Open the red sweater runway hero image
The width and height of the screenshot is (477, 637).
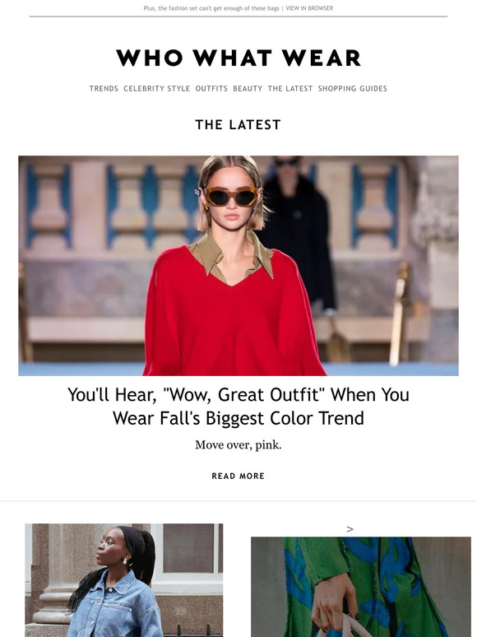click(238, 266)
